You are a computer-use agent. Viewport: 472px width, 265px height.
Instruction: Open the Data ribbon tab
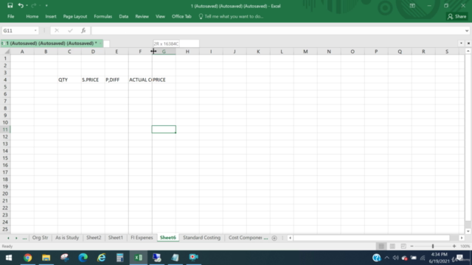(124, 16)
